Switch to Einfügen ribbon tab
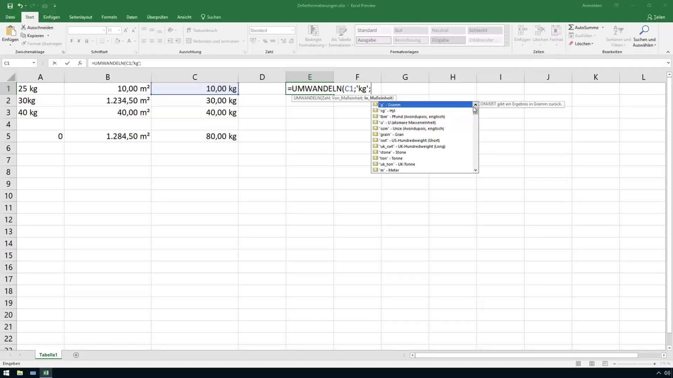This screenshot has height=378, width=673. tap(52, 17)
